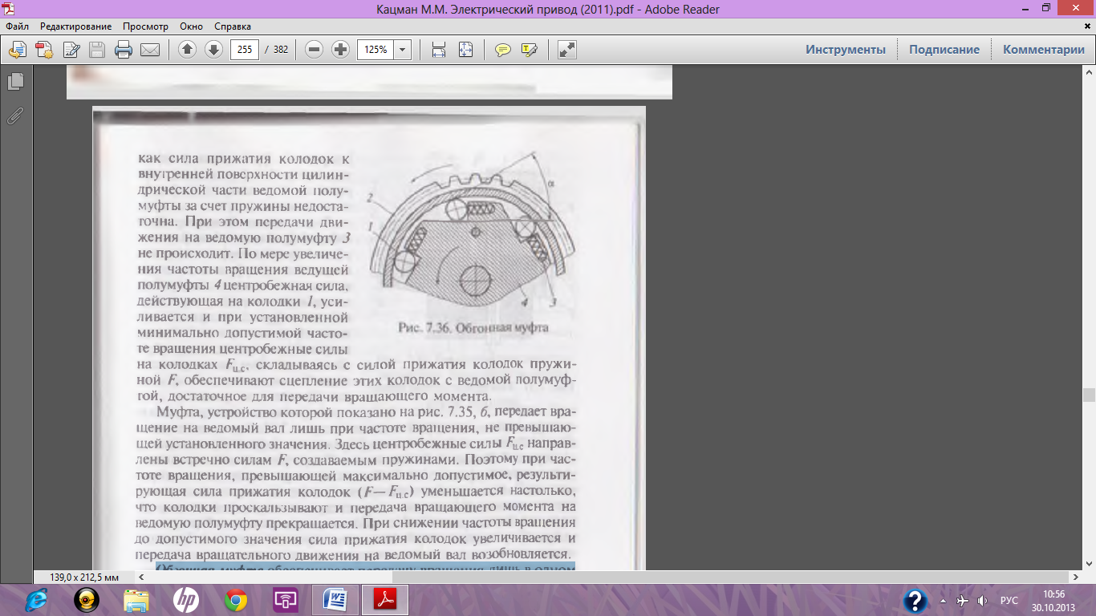Image resolution: width=1096 pixels, height=616 pixels.
Task: Add a sticky note comment
Action: 503,50
